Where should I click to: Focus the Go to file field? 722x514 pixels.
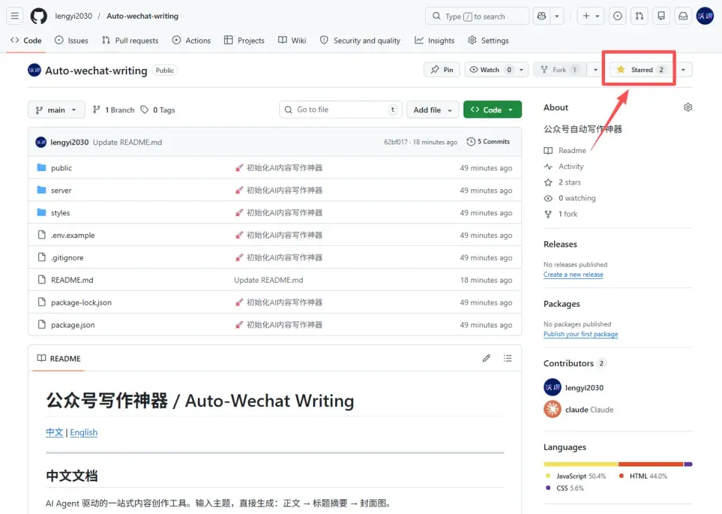click(340, 110)
